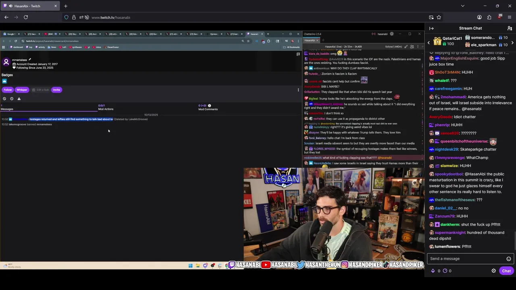
Task: Show previous gift leaderboard entry
Action: 429,42
